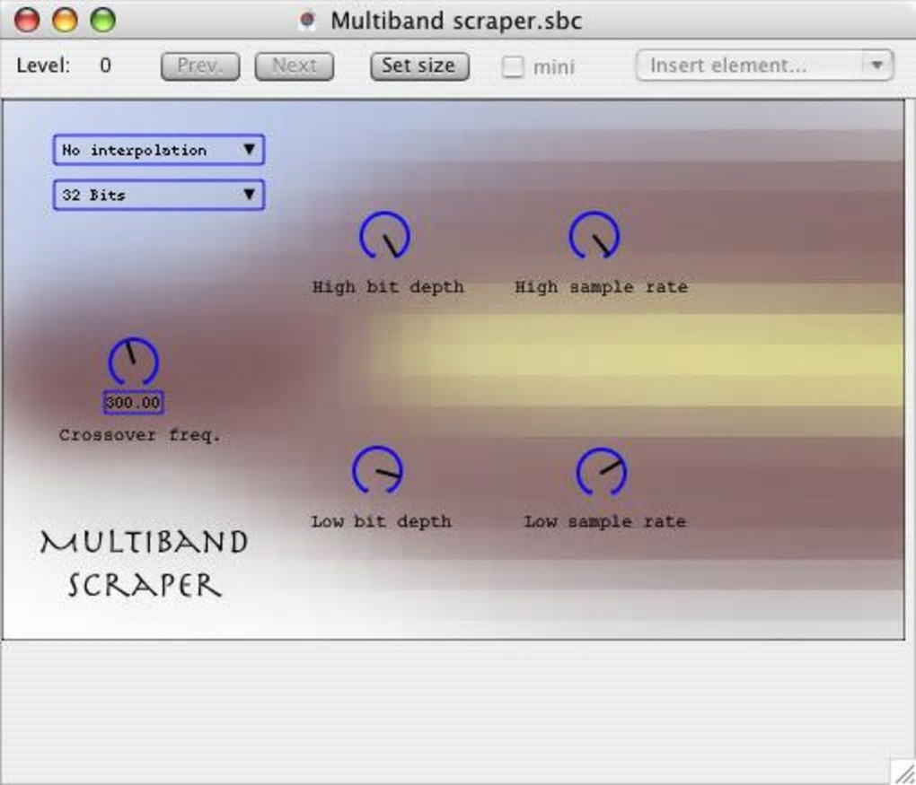The image size is (916, 785).
Task: Click the green zoom window button
Action: point(102,21)
